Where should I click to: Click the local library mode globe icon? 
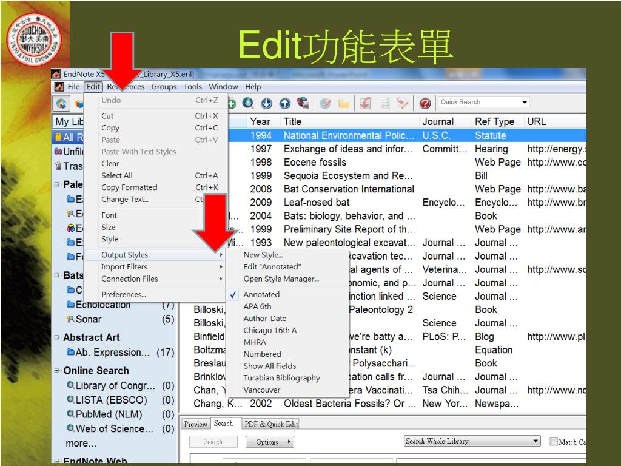pyautogui.click(x=61, y=103)
